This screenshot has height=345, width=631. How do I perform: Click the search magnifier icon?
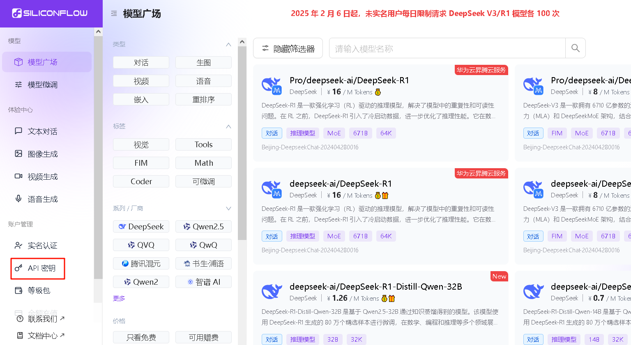point(576,48)
